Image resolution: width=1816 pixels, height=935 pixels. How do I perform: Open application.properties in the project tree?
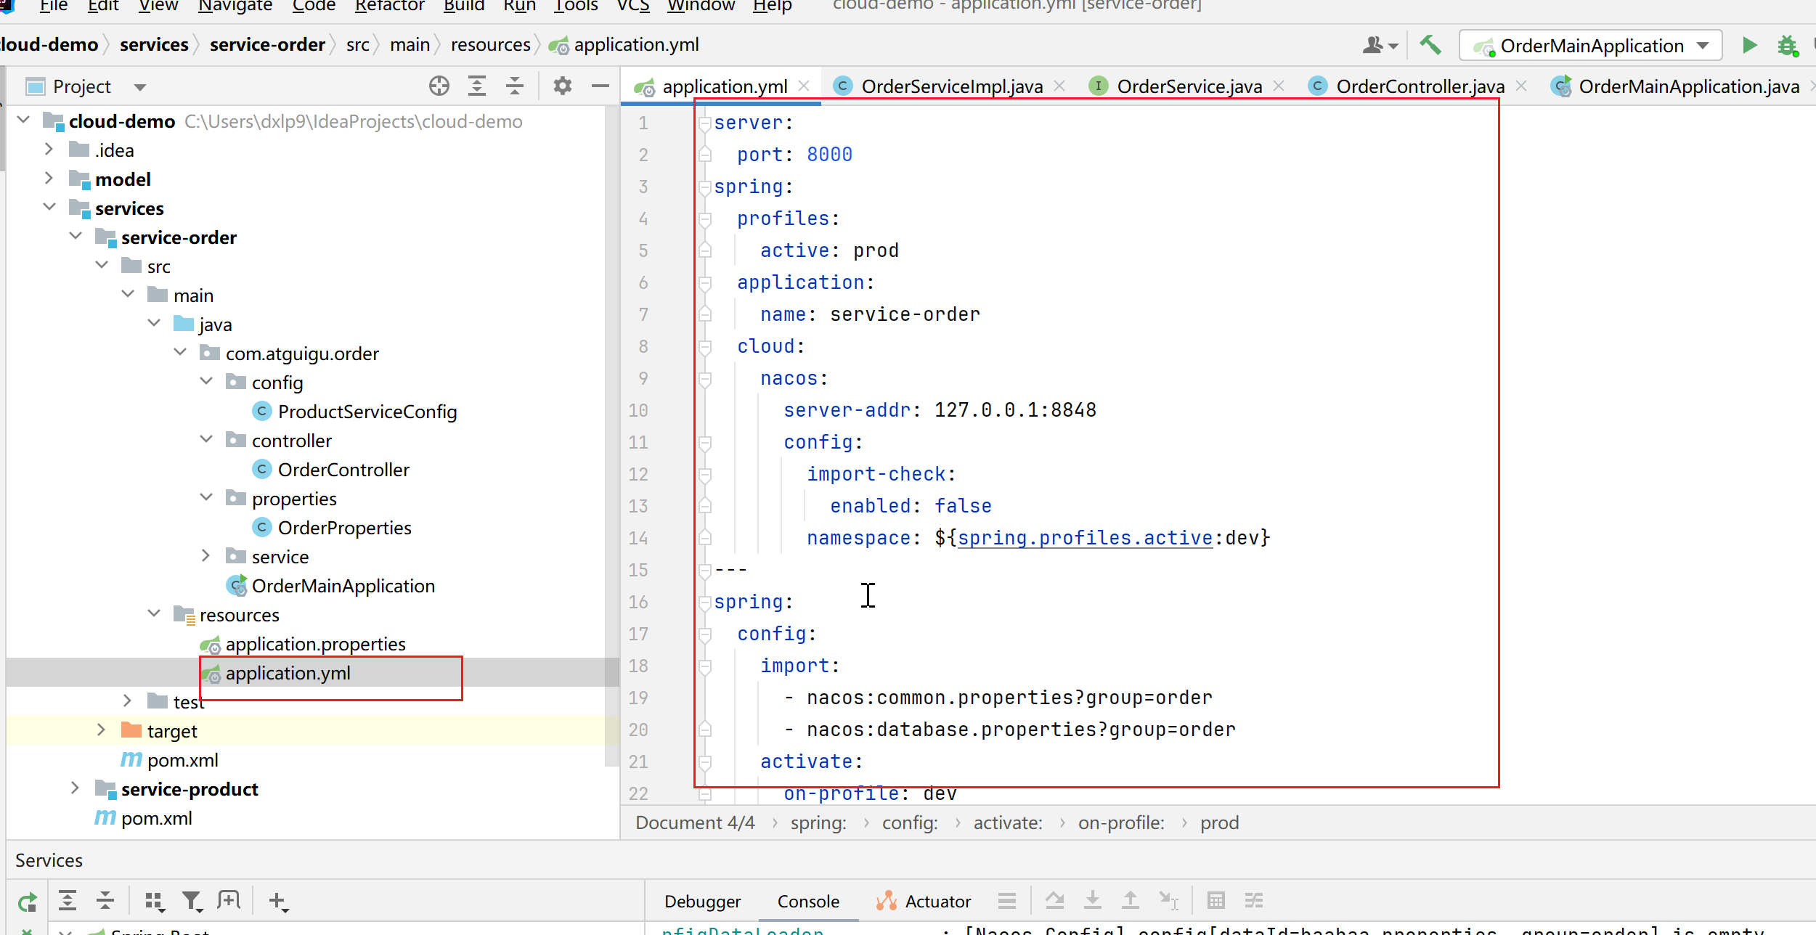coord(315,644)
